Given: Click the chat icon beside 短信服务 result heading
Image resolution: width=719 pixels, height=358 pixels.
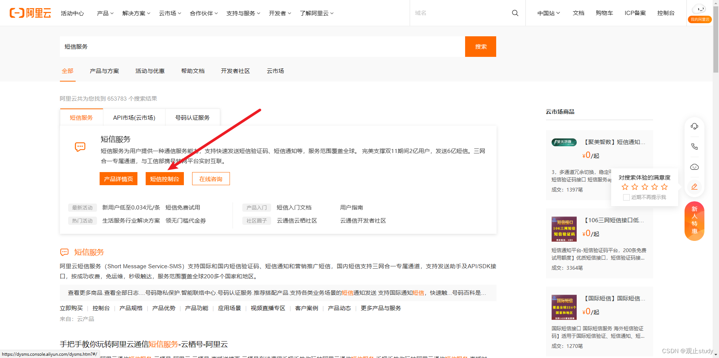Looking at the screenshot, I should tap(64, 252).
